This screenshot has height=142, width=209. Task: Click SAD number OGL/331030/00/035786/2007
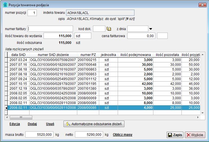click(53, 89)
